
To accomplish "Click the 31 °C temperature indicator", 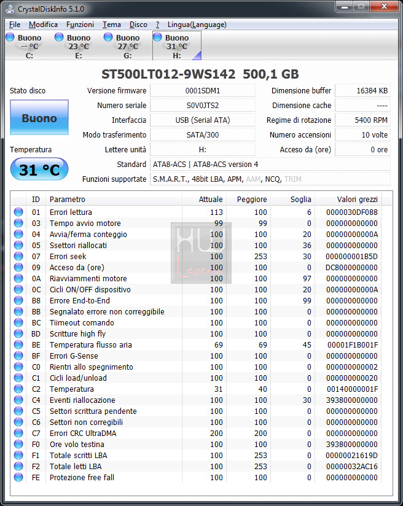I will [x=39, y=169].
